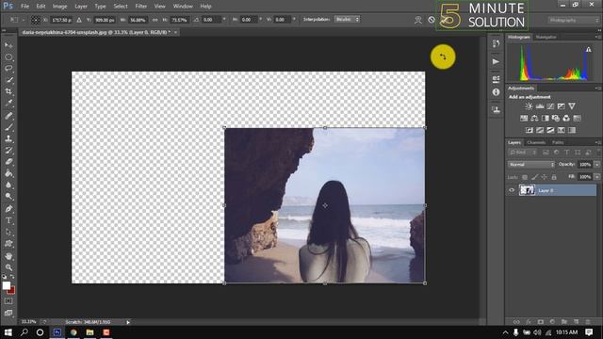
Task: Click the foreground color swatch
Action: click(x=7, y=285)
